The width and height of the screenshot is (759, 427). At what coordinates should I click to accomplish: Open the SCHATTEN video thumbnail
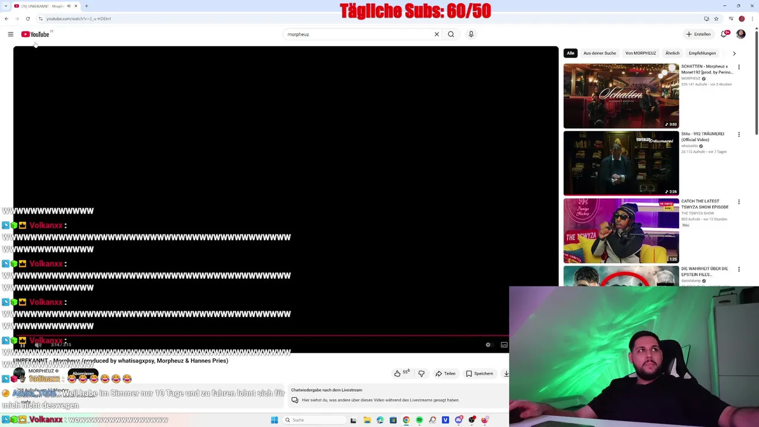click(x=621, y=96)
